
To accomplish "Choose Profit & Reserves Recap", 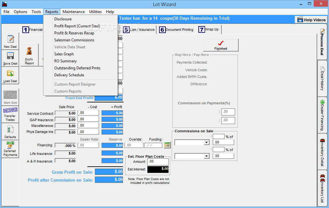I will click(80, 33).
